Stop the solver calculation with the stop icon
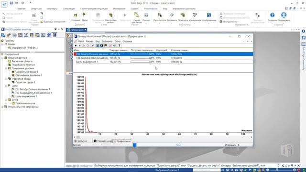Screen dimensions: 306x172 76,45
